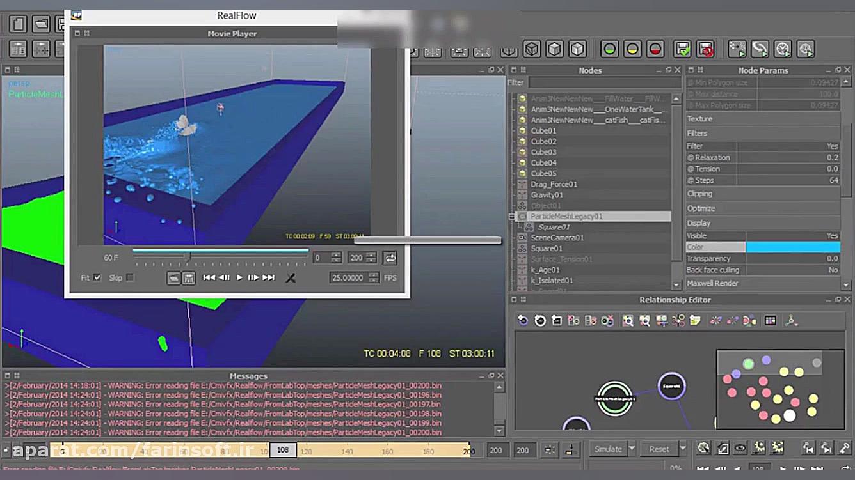Enable the Skip checkbox

tap(130, 277)
